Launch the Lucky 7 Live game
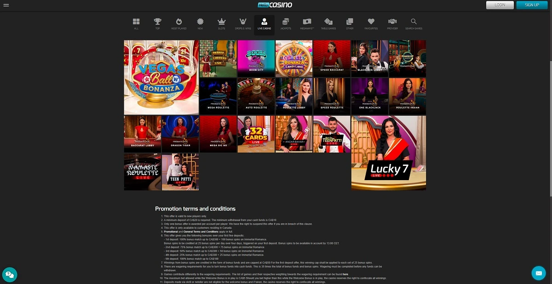 click(389, 153)
